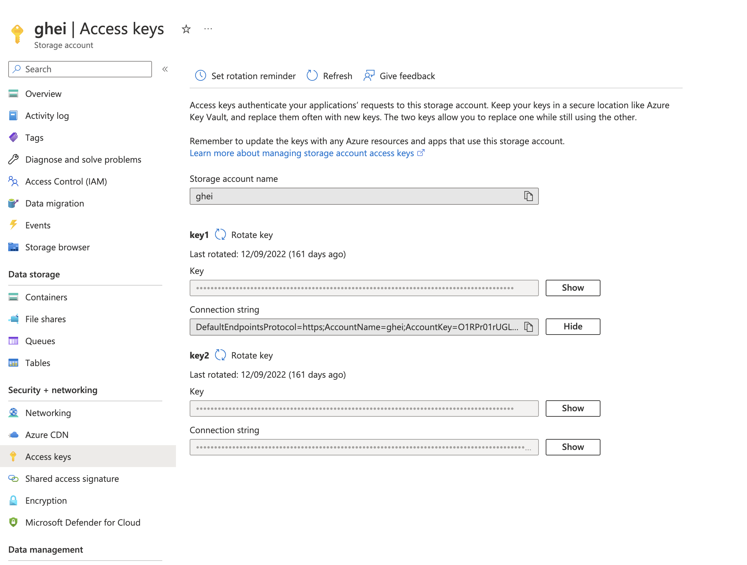Screen dimensions: 747x565
Task: Click the Events lightning icon
Action: point(13,225)
